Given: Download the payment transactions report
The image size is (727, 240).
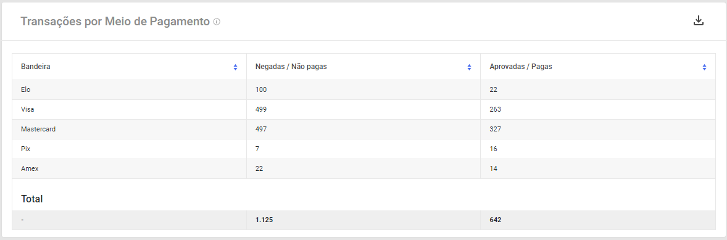Looking at the screenshot, I should [698, 21].
